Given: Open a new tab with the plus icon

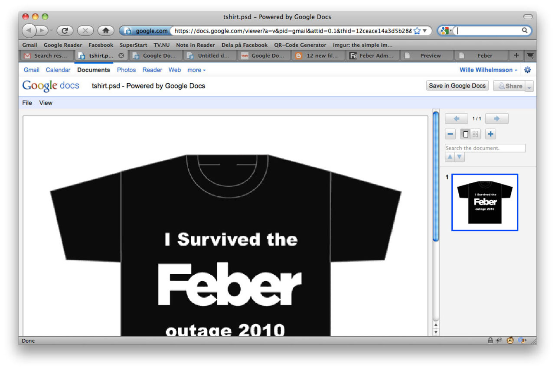Looking at the screenshot, I should (516, 55).
